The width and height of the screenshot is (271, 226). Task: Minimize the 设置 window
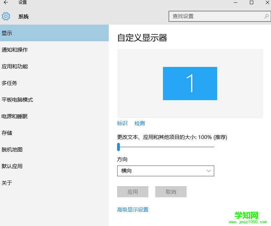[236, 2]
